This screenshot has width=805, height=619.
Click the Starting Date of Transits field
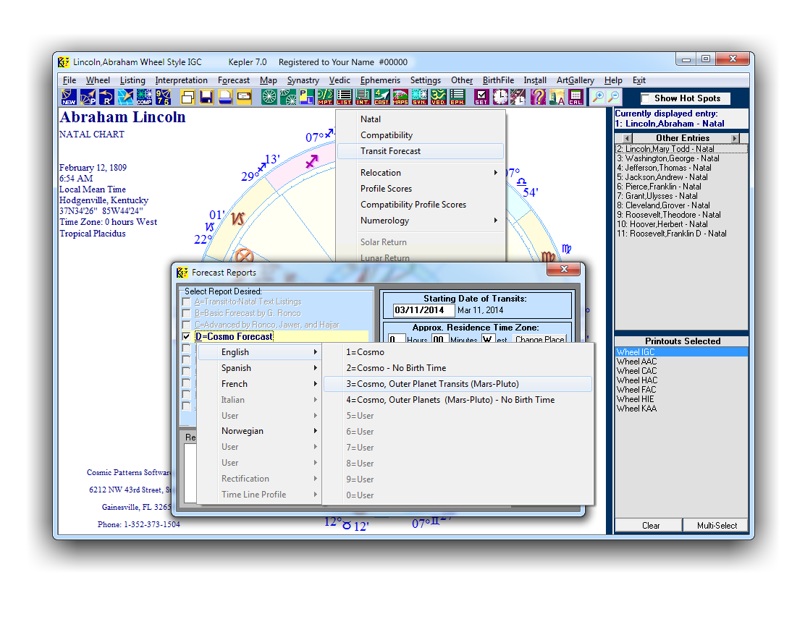coord(424,309)
